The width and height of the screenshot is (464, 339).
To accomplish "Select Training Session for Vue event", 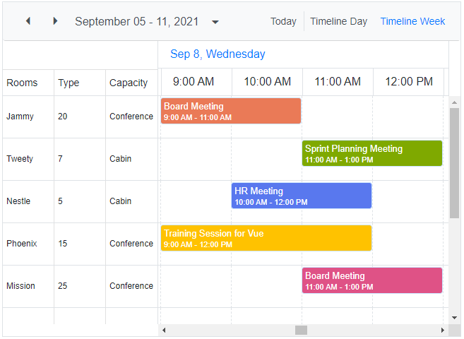I will (266, 238).
